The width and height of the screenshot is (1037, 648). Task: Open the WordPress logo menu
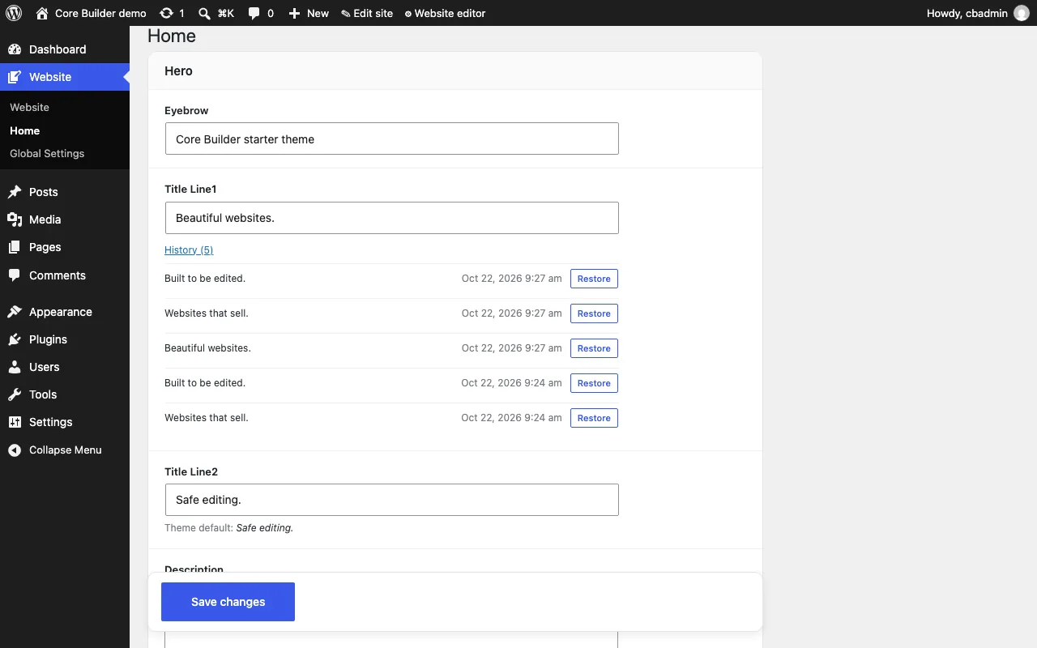coord(14,13)
